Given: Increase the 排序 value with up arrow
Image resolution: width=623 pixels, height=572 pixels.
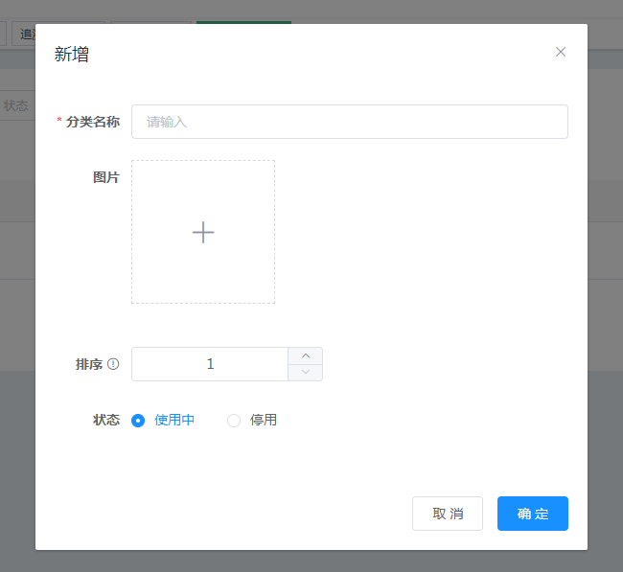Looking at the screenshot, I should click(x=306, y=355).
